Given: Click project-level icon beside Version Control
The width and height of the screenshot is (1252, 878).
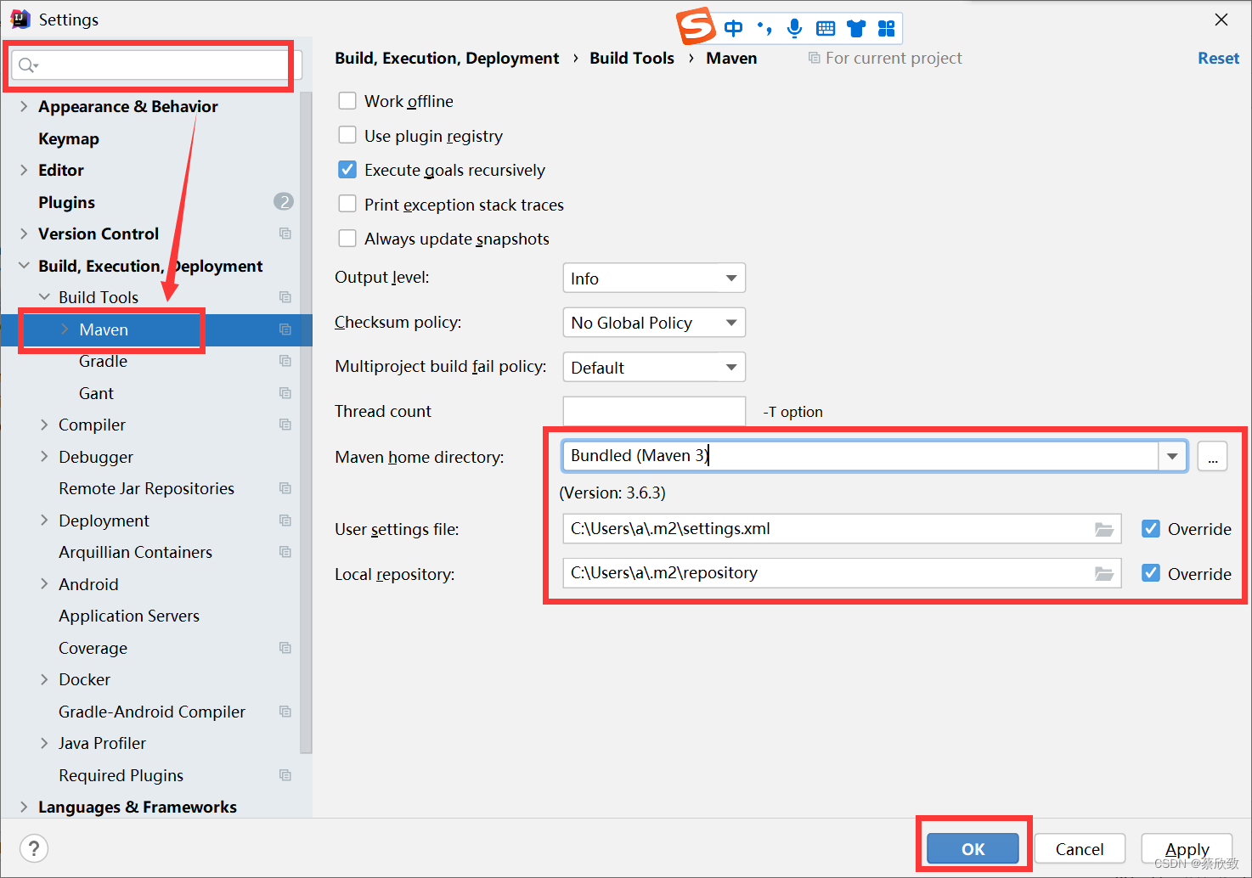Looking at the screenshot, I should (x=285, y=234).
